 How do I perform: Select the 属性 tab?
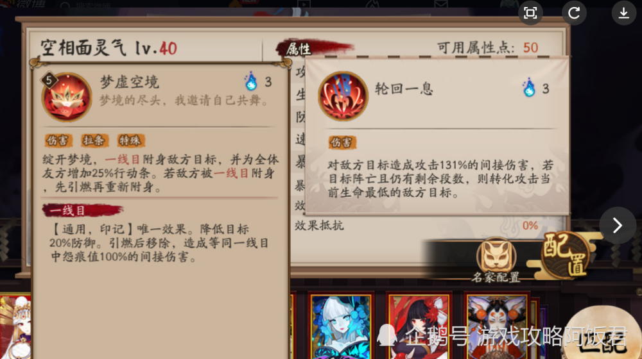pyautogui.click(x=299, y=49)
